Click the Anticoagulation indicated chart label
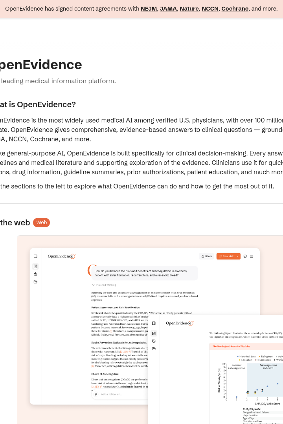 point(268,366)
